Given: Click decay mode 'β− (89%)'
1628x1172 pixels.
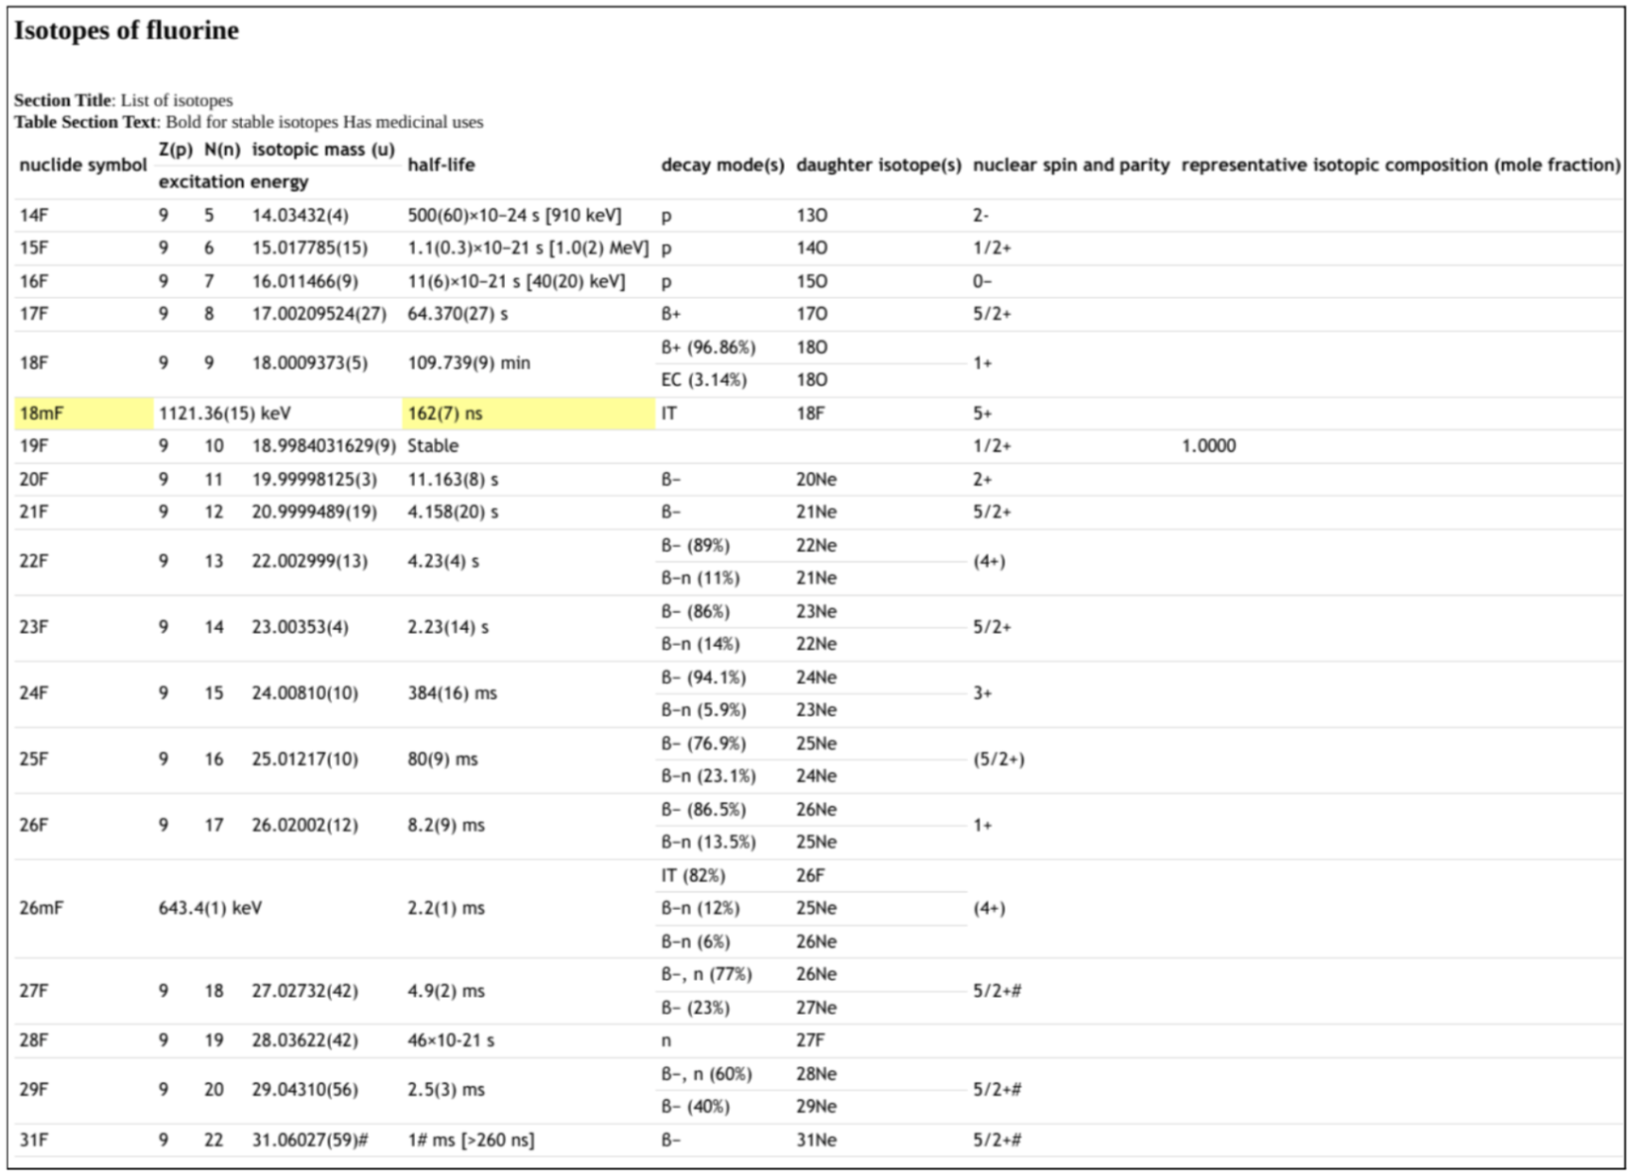Looking at the screenshot, I should [695, 546].
